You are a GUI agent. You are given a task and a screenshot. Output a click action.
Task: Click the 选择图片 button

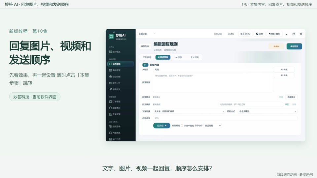pos(291,97)
